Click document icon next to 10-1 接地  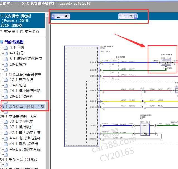pyautogui.click(x=6, y=64)
